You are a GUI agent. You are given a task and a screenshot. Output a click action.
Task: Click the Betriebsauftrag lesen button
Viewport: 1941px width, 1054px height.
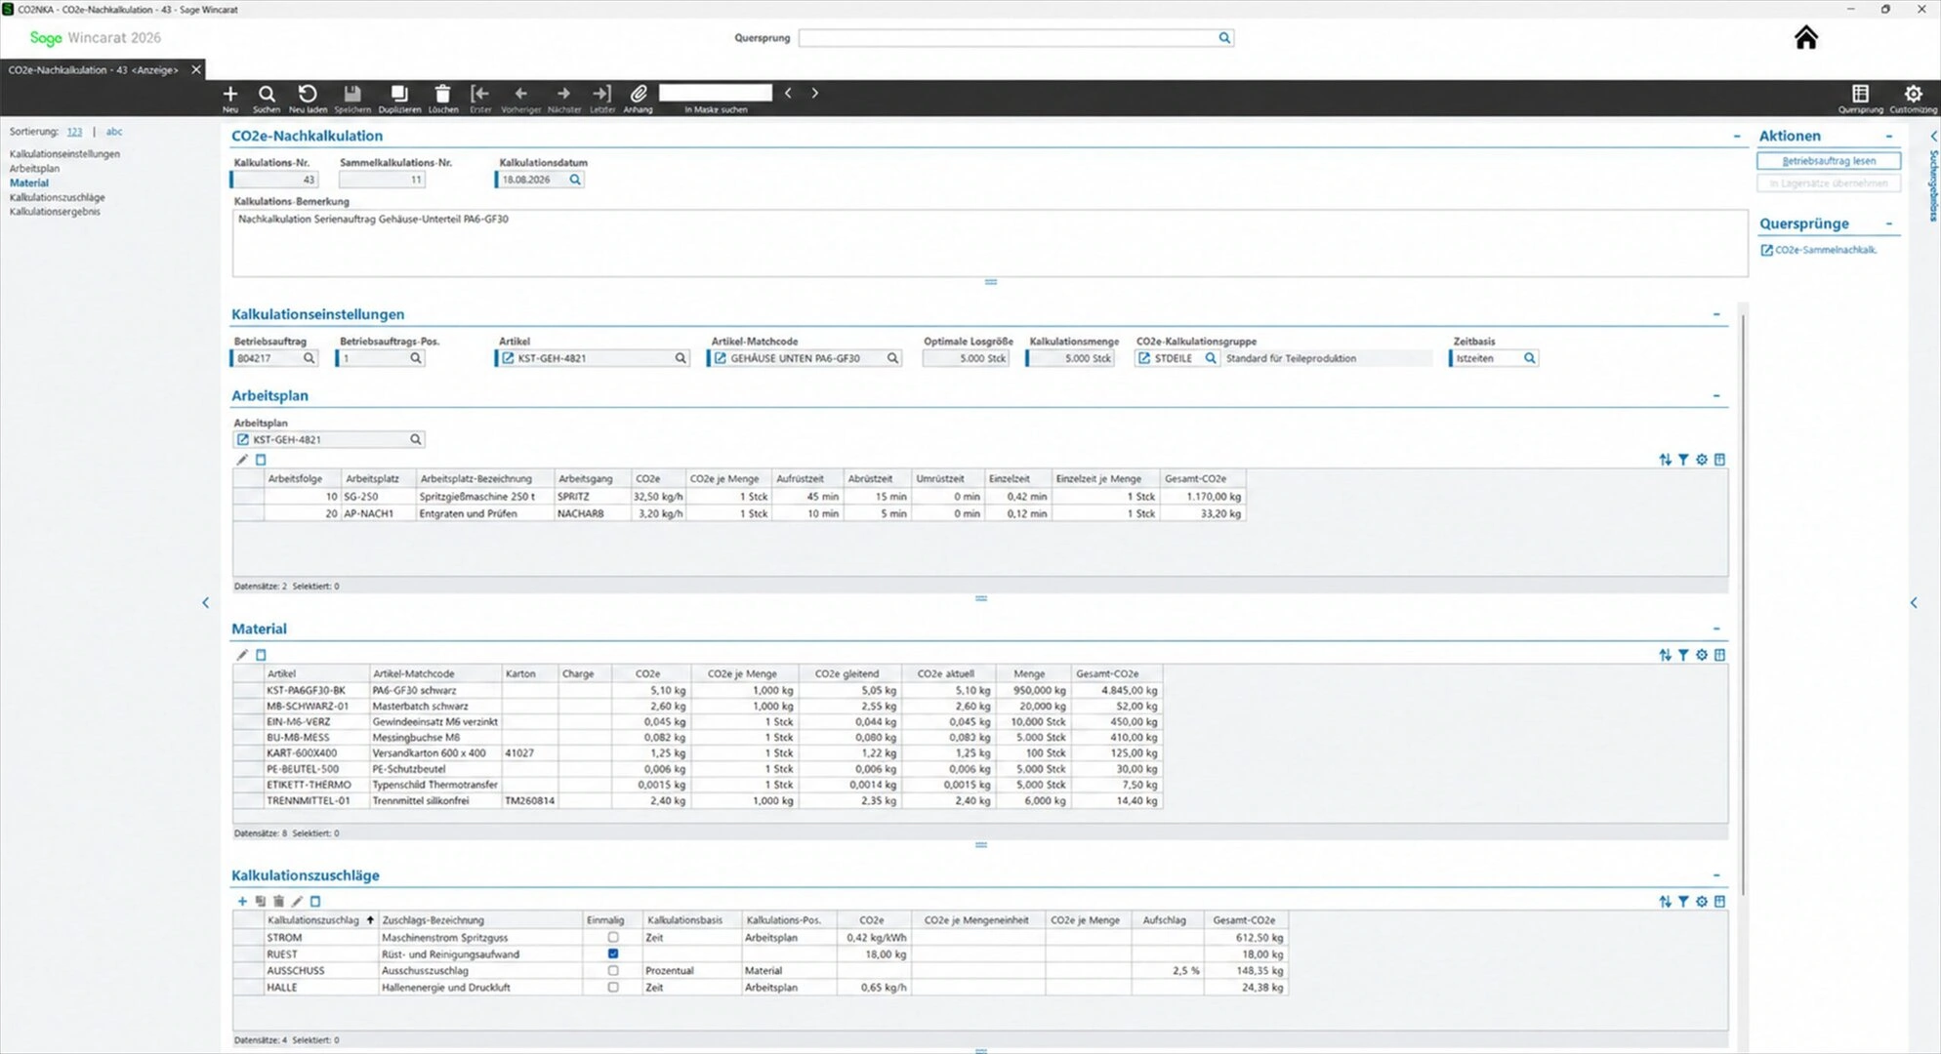1829,161
